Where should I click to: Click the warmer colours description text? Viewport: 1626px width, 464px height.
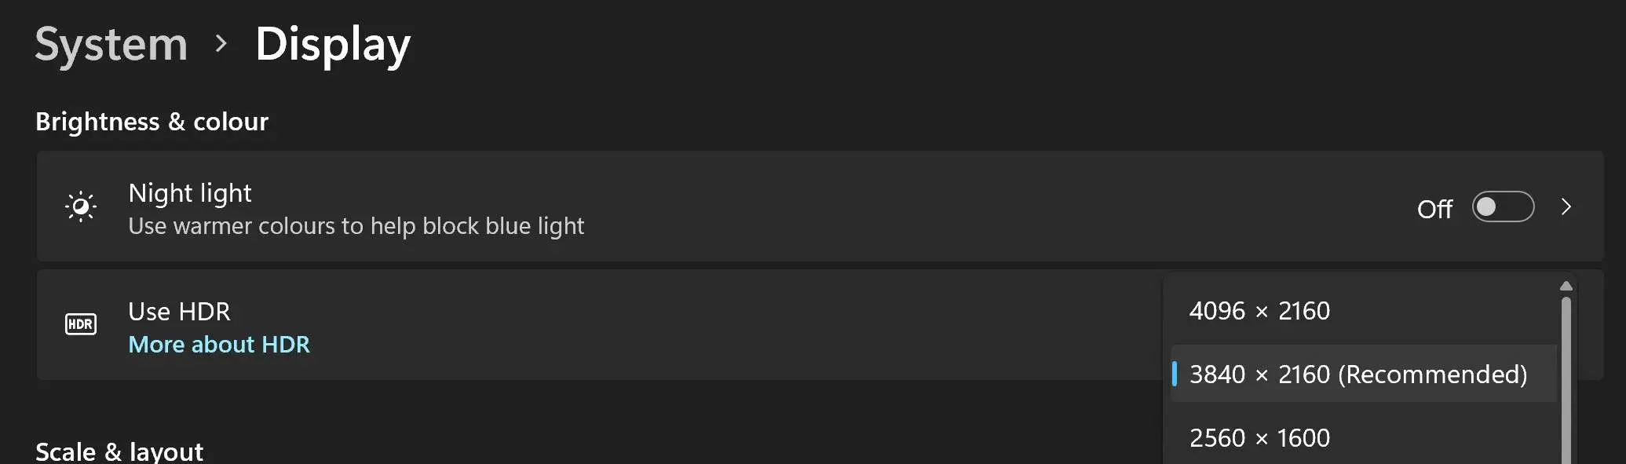click(x=356, y=226)
